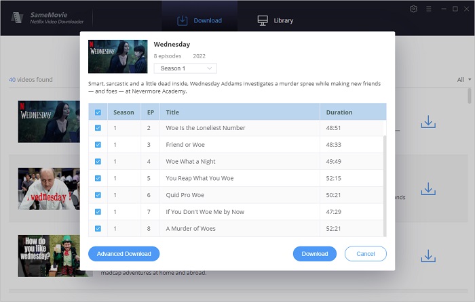The width and height of the screenshot is (475, 302).
Task: Click the SameMovie app logo
Action: 18,14
